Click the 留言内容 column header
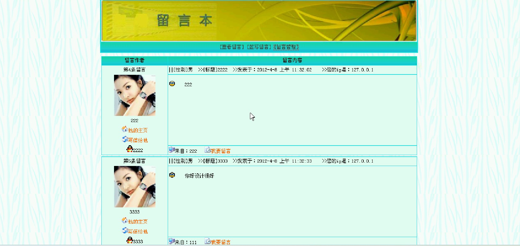520x246 pixels. [x=292, y=60]
